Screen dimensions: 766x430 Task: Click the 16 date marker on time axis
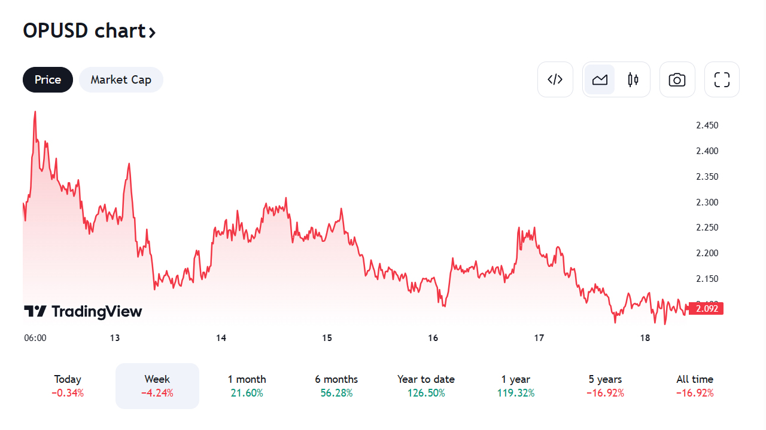pos(433,338)
